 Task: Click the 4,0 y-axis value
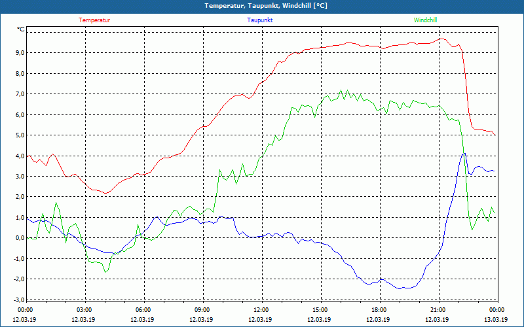pyautogui.click(x=20, y=156)
